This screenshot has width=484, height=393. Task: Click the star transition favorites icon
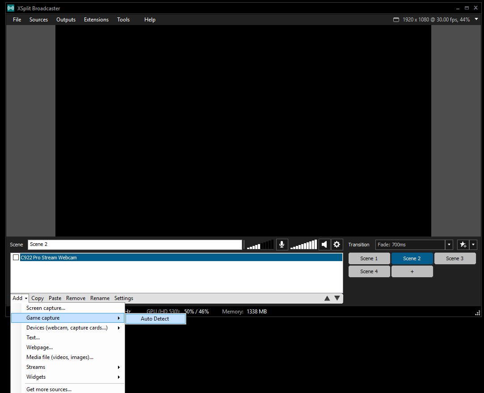point(463,245)
